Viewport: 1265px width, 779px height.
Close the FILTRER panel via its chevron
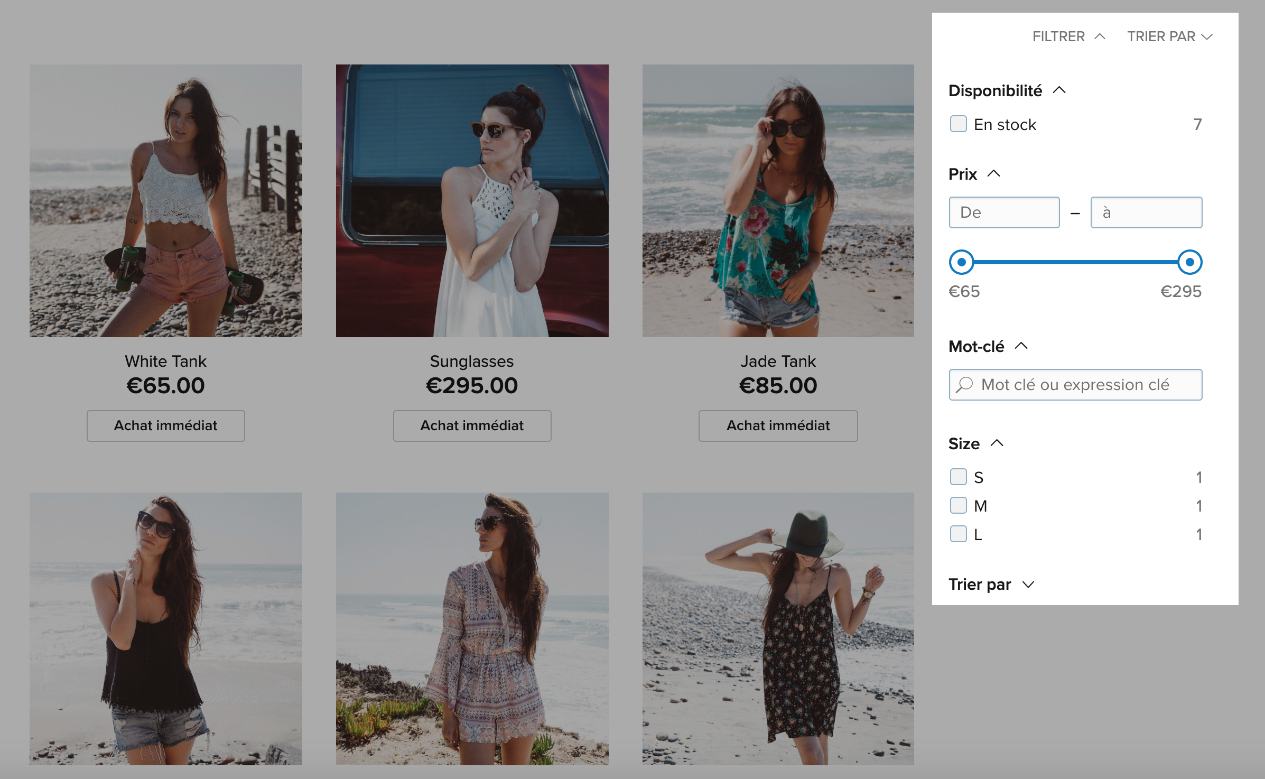point(1100,36)
